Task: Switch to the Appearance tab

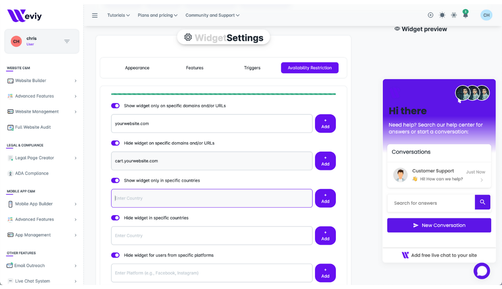Action: [x=137, y=68]
